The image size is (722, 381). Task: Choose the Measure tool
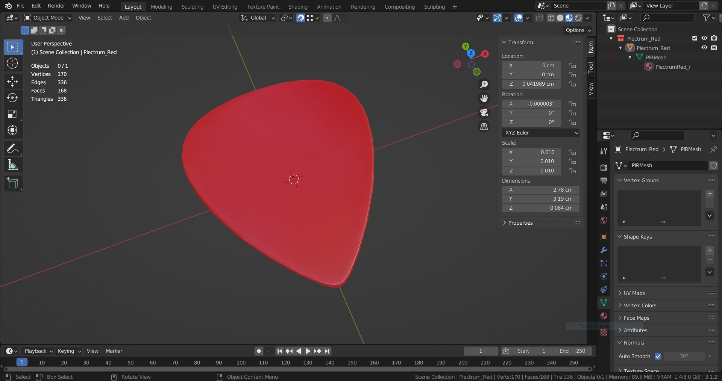[x=12, y=165]
